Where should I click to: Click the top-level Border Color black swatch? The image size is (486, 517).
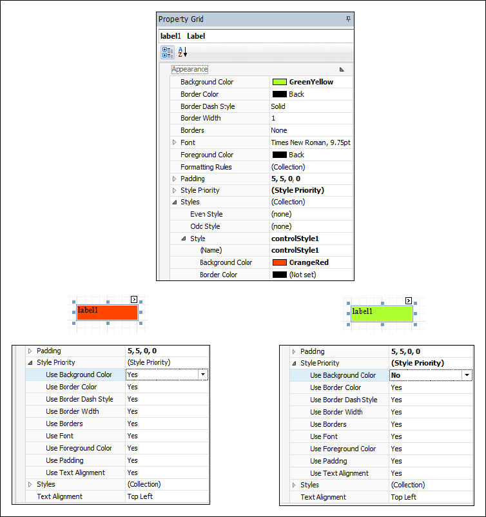point(280,94)
